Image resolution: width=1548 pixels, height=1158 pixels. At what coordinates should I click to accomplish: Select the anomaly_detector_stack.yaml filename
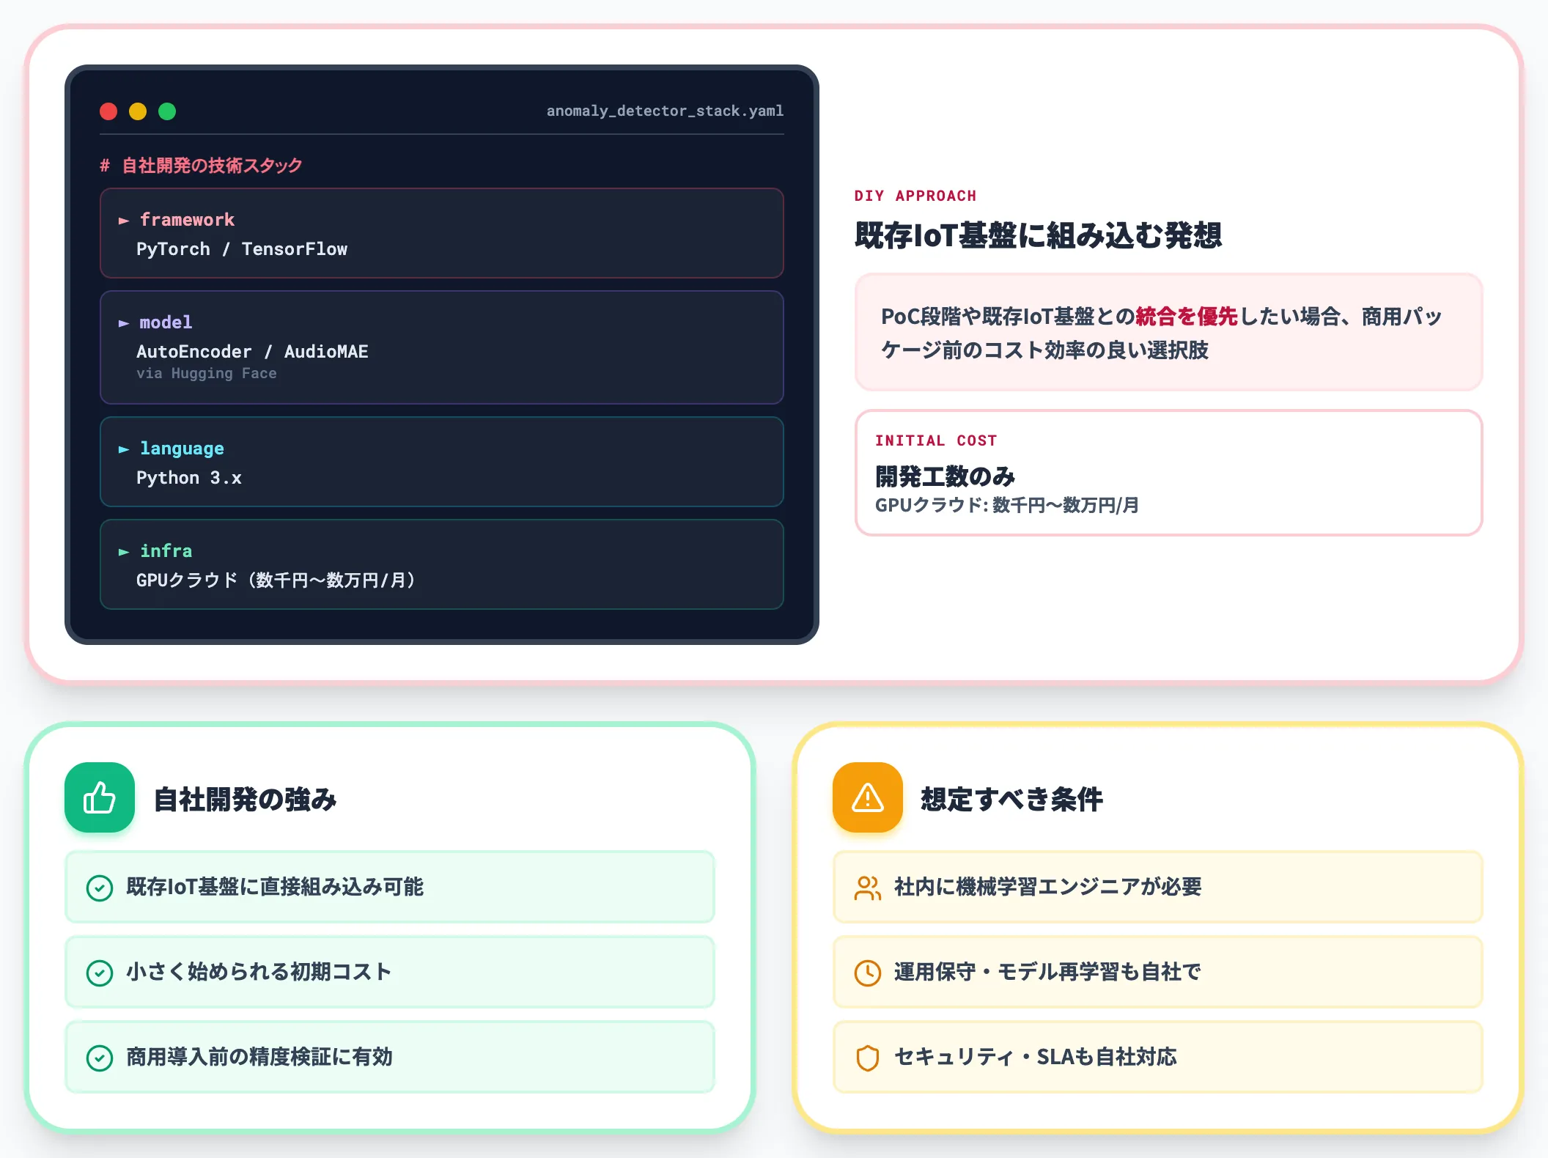point(665,111)
